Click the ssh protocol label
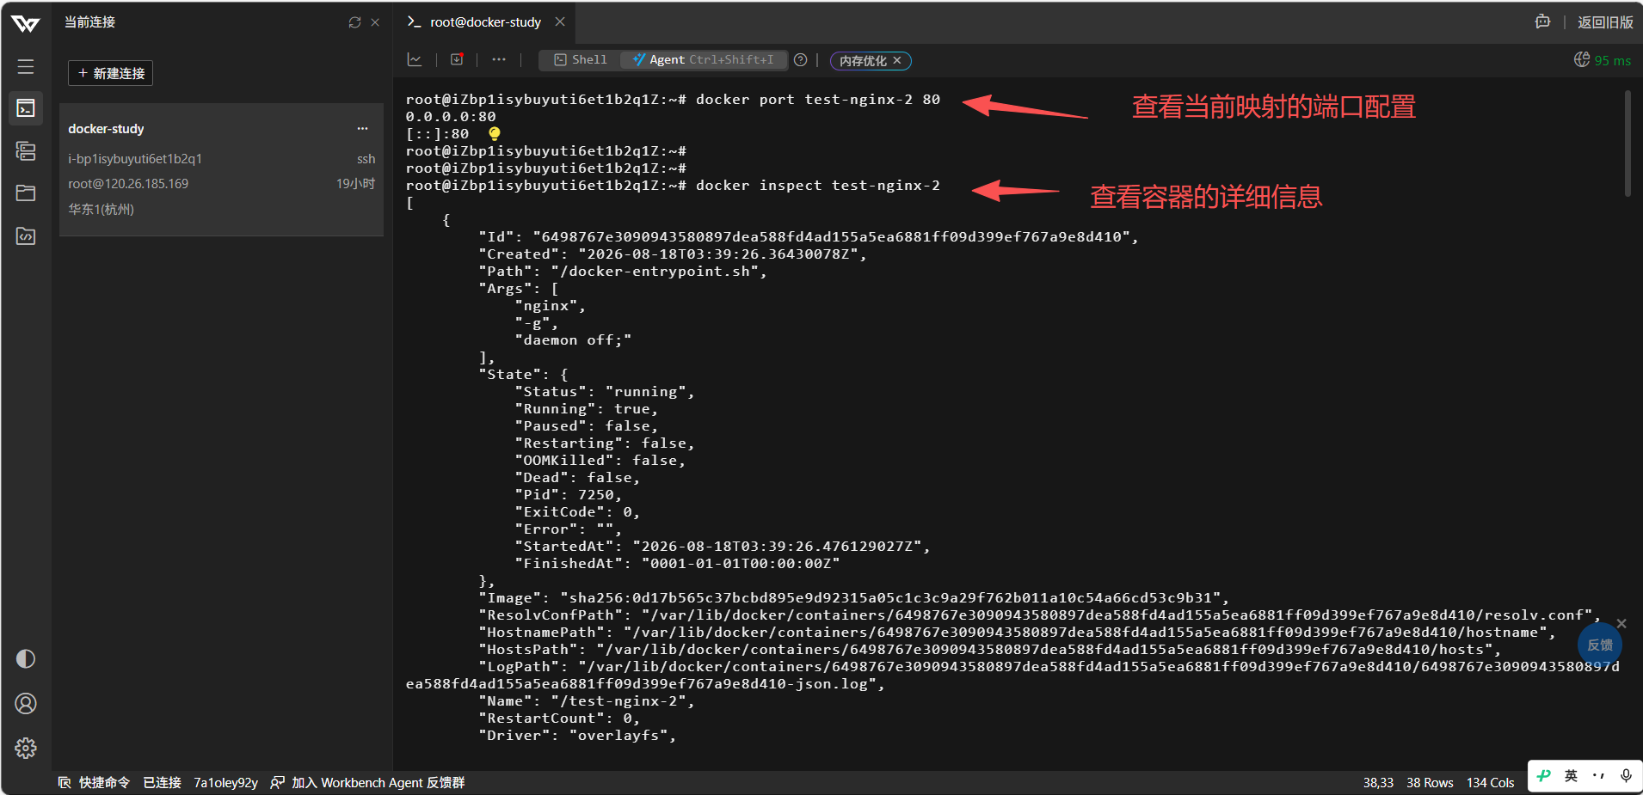 366,159
